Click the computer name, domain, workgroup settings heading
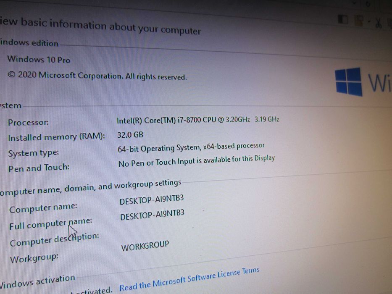The image size is (392, 294). pos(90,187)
